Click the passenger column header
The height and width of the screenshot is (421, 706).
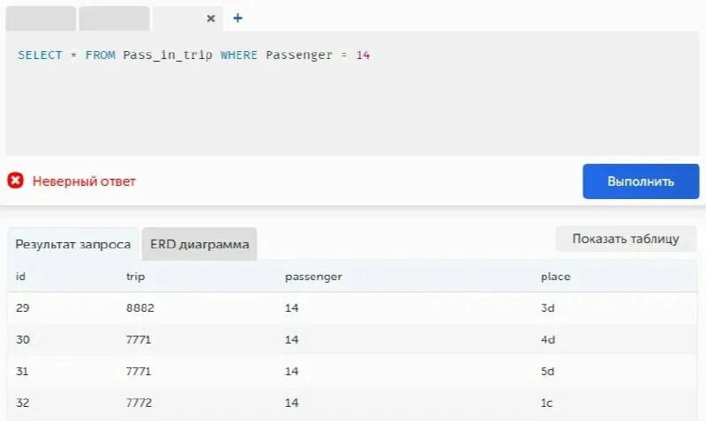(313, 277)
